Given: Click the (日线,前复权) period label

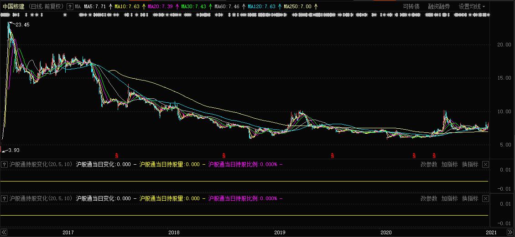Looking at the screenshot, I should [46, 6].
